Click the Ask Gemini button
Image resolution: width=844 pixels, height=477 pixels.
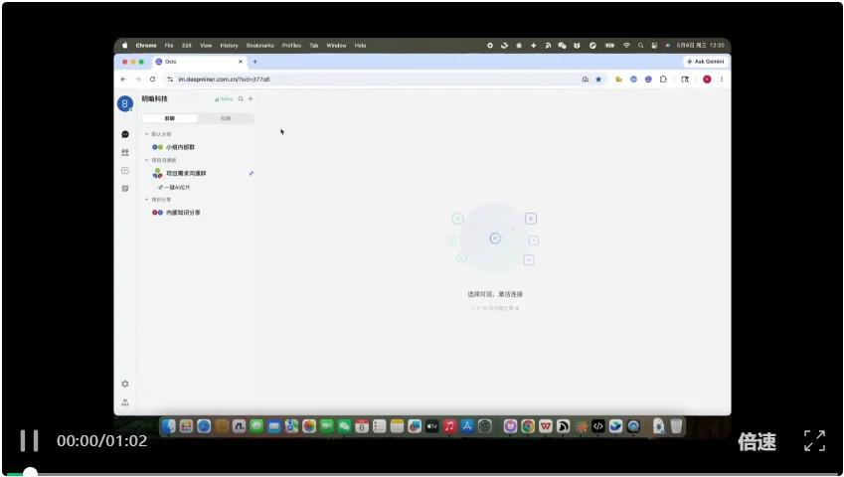point(705,62)
